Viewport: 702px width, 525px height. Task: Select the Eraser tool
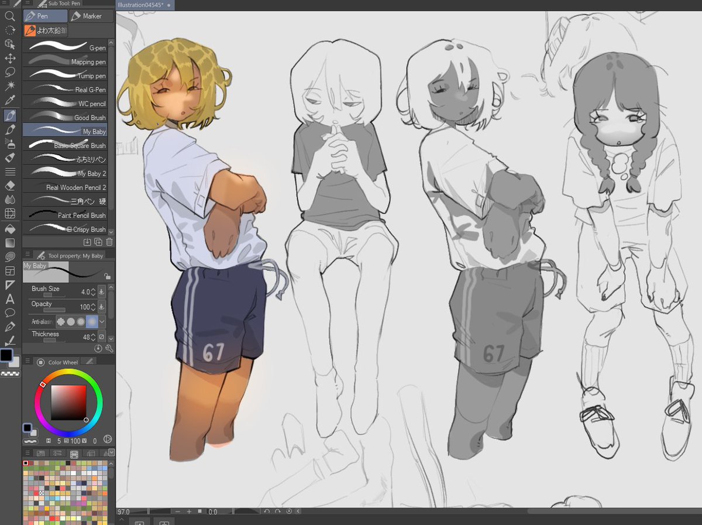[10, 186]
